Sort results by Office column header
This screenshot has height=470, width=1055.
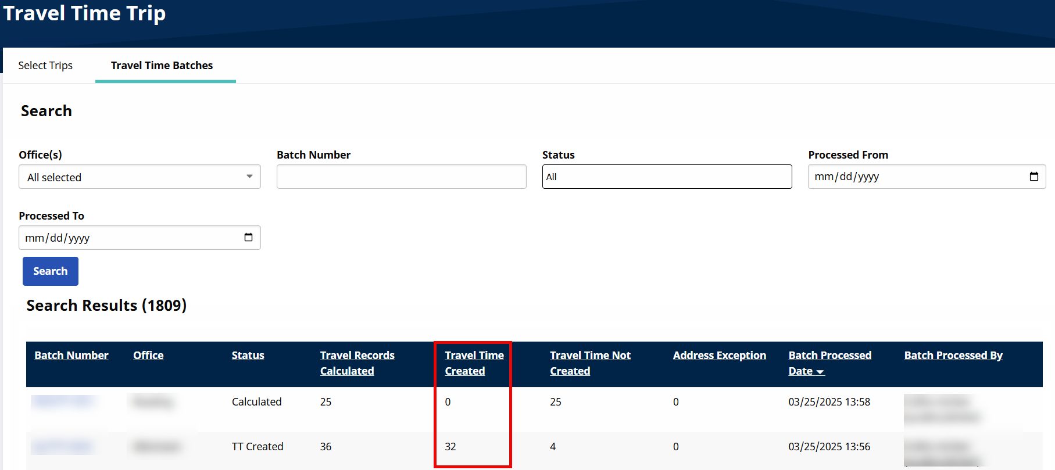pyautogui.click(x=148, y=356)
